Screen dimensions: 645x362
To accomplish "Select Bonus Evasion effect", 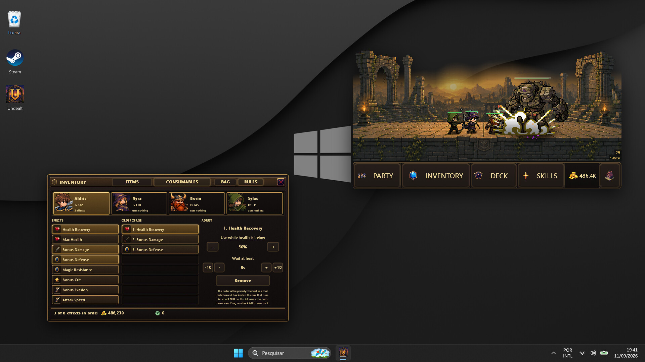I will point(85,290).
